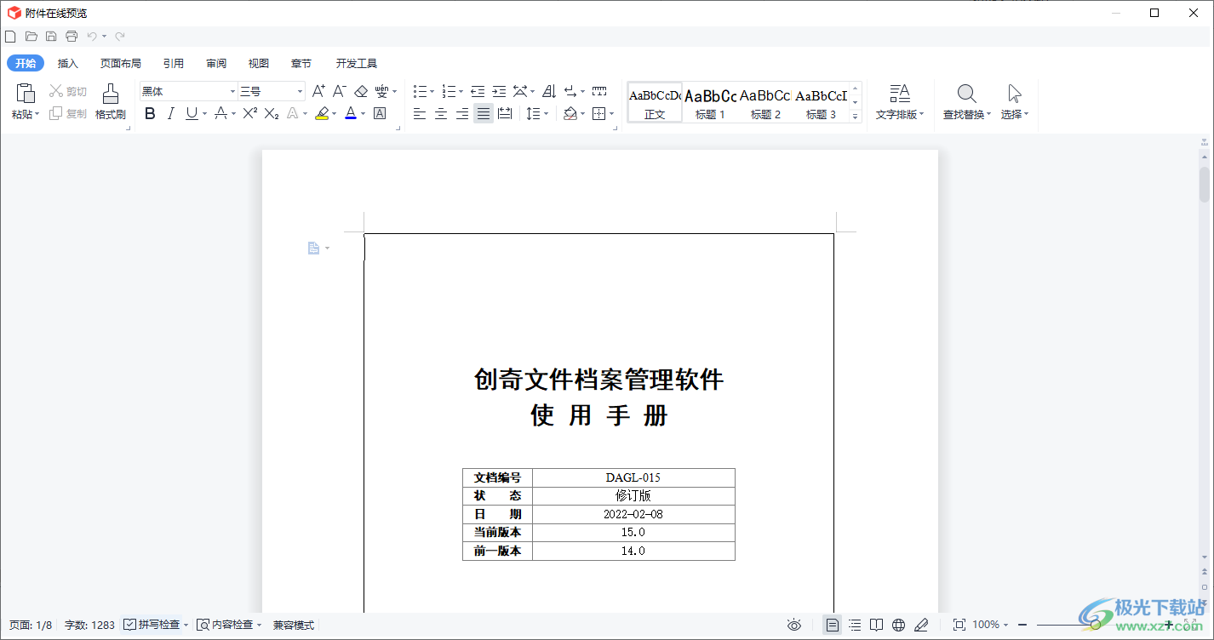The height and width of the screenshot is (640, 1214).
Task: Click the 文字排版 (Text Layout) button
Action: [x=900, y=101]
